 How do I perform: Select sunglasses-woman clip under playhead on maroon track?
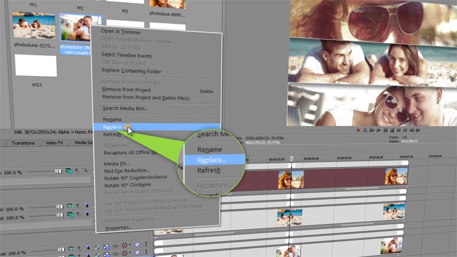[x=291, y=180]
